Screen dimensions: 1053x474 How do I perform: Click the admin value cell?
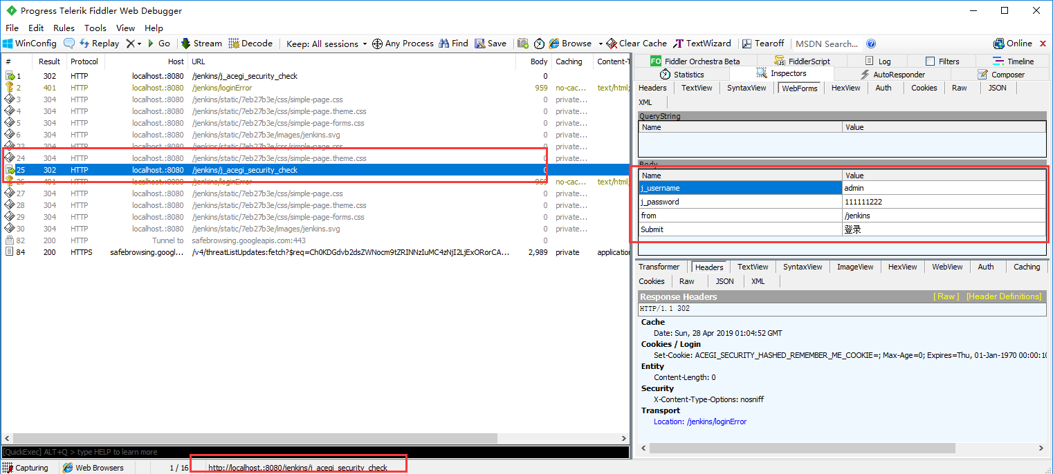click(944, 188)
